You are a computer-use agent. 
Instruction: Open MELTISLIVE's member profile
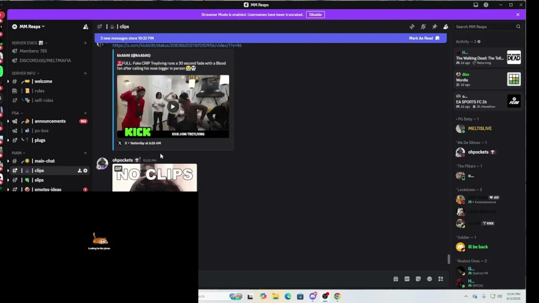(x=488, y=128)
